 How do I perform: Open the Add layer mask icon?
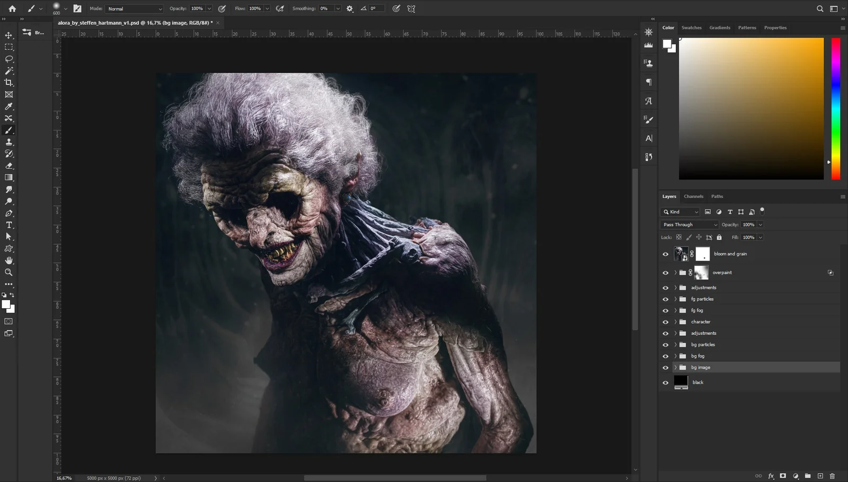pos(782,476)
